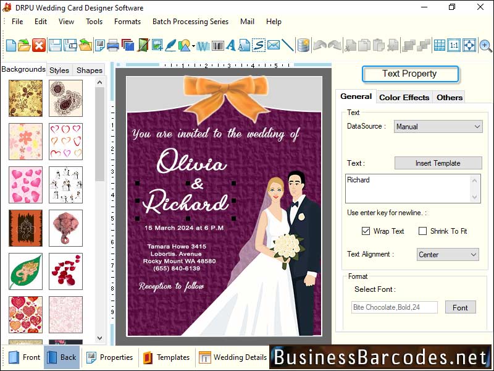Open the database connection icon
The image size is (494, 371).
click(x=303, y=45)
